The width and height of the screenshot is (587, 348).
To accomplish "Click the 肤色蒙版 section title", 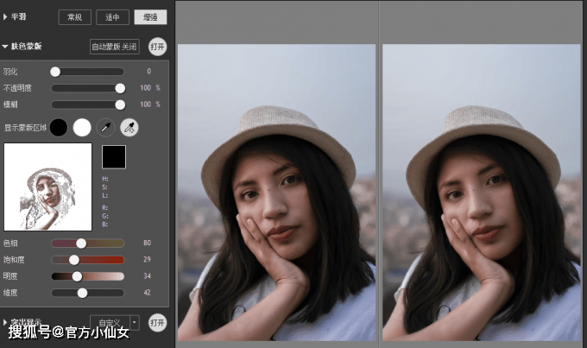I will pyautogui.click(x=26, y=46).
